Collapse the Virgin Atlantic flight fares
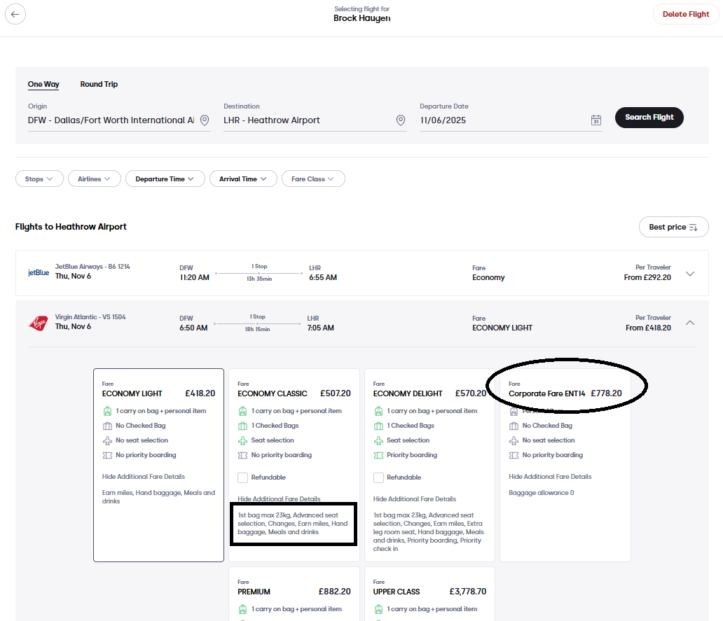This screenshot has width=723, height=621. click(x=690, y=323)
